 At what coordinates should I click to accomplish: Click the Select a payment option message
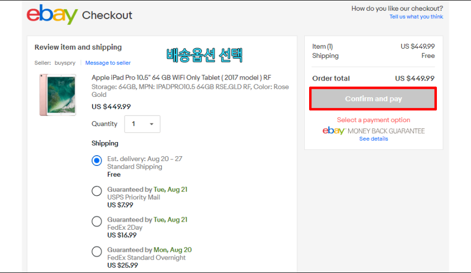pos(374,119)
